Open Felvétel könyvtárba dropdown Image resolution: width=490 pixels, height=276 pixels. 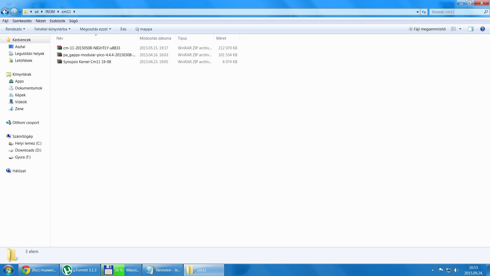(52, 29)
